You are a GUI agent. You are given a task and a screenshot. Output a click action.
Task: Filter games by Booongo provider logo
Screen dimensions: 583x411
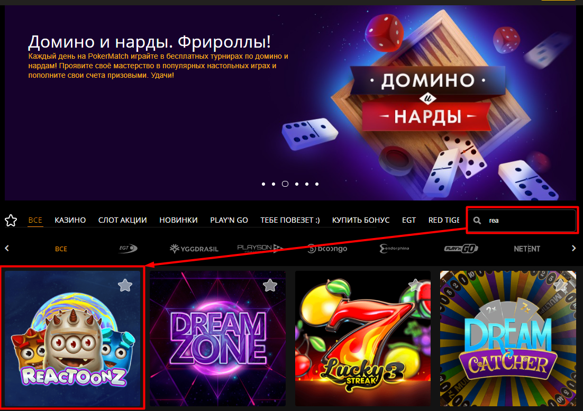coord(327,249)
